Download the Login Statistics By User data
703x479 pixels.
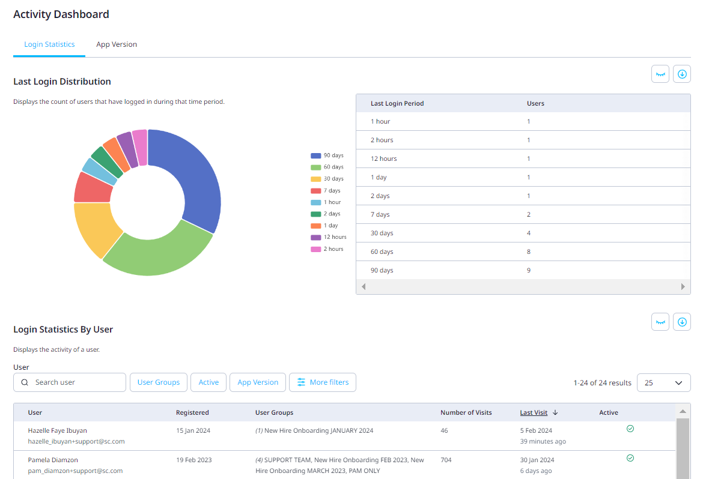682,322
